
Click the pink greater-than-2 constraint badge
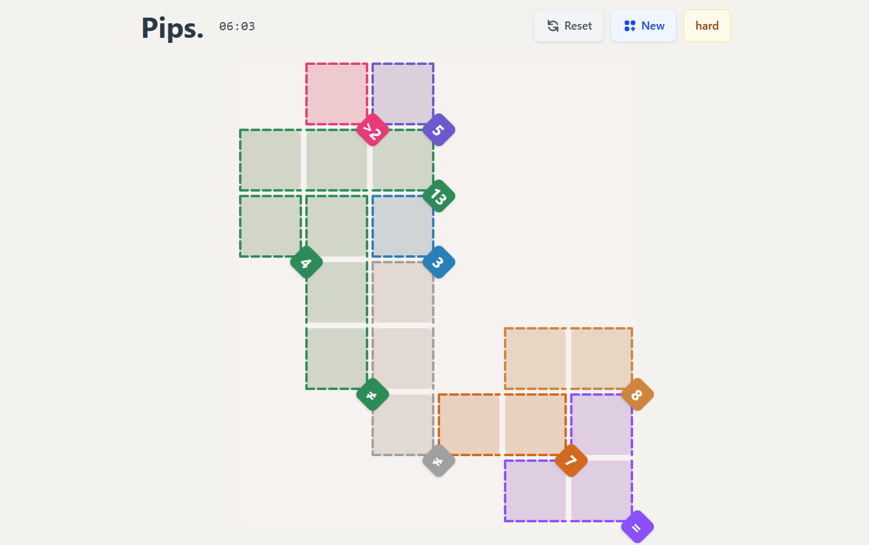click(372, 130)
